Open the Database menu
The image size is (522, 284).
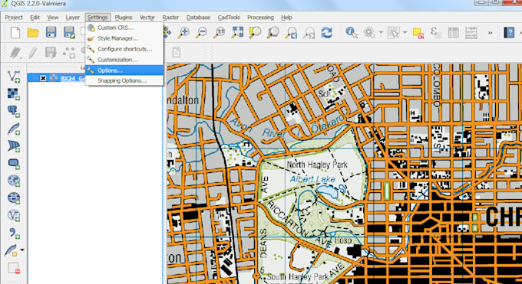click(198, 18)
